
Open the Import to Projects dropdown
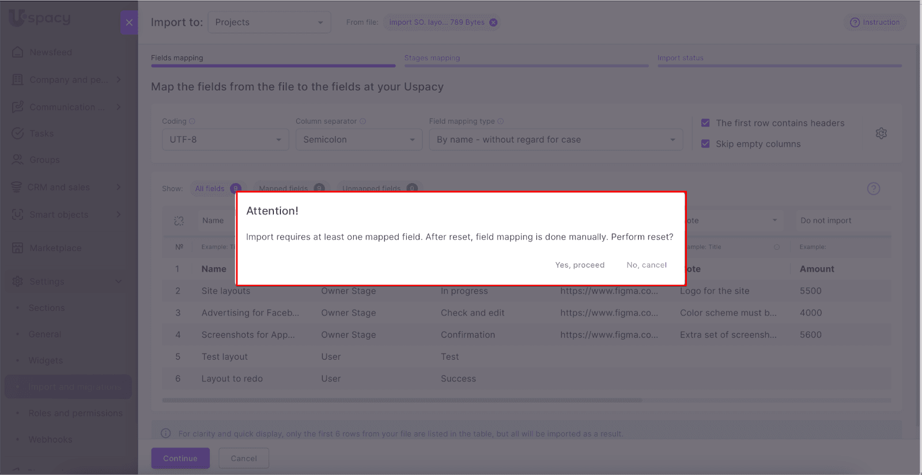coord(269,22)
